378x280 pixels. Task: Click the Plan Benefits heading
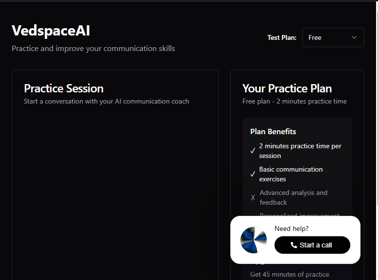point(273,132)
